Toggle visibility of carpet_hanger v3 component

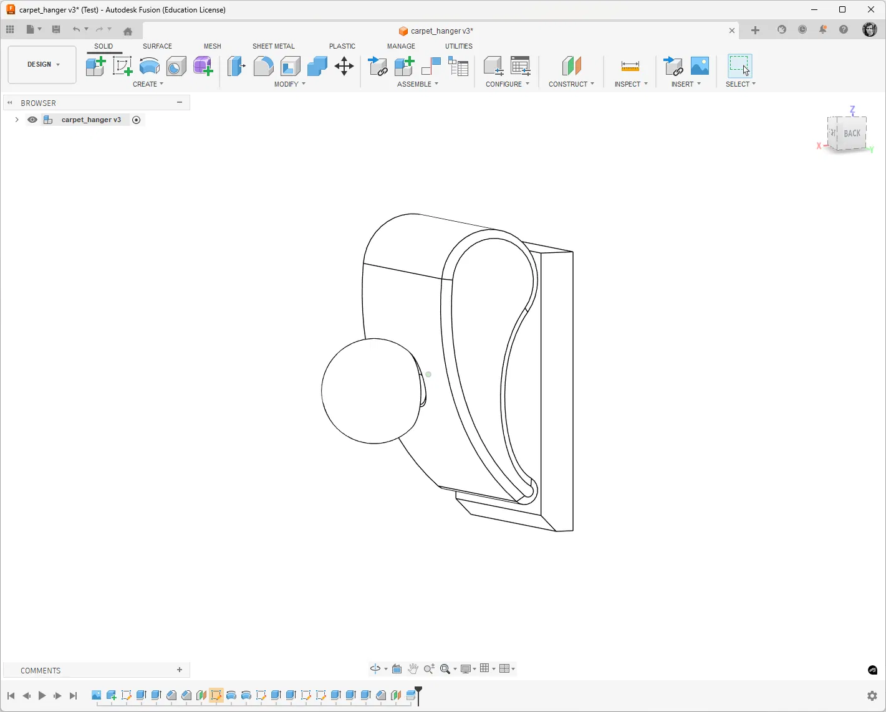click(32, 120)
